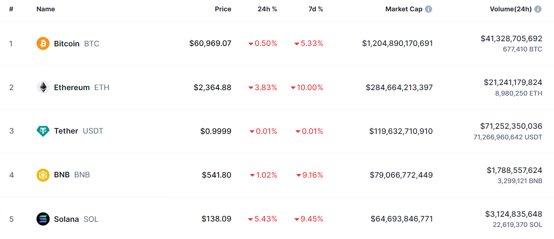Click the Market Cap info icon
This screenshot has width=554, height=239.
[428, 9]
